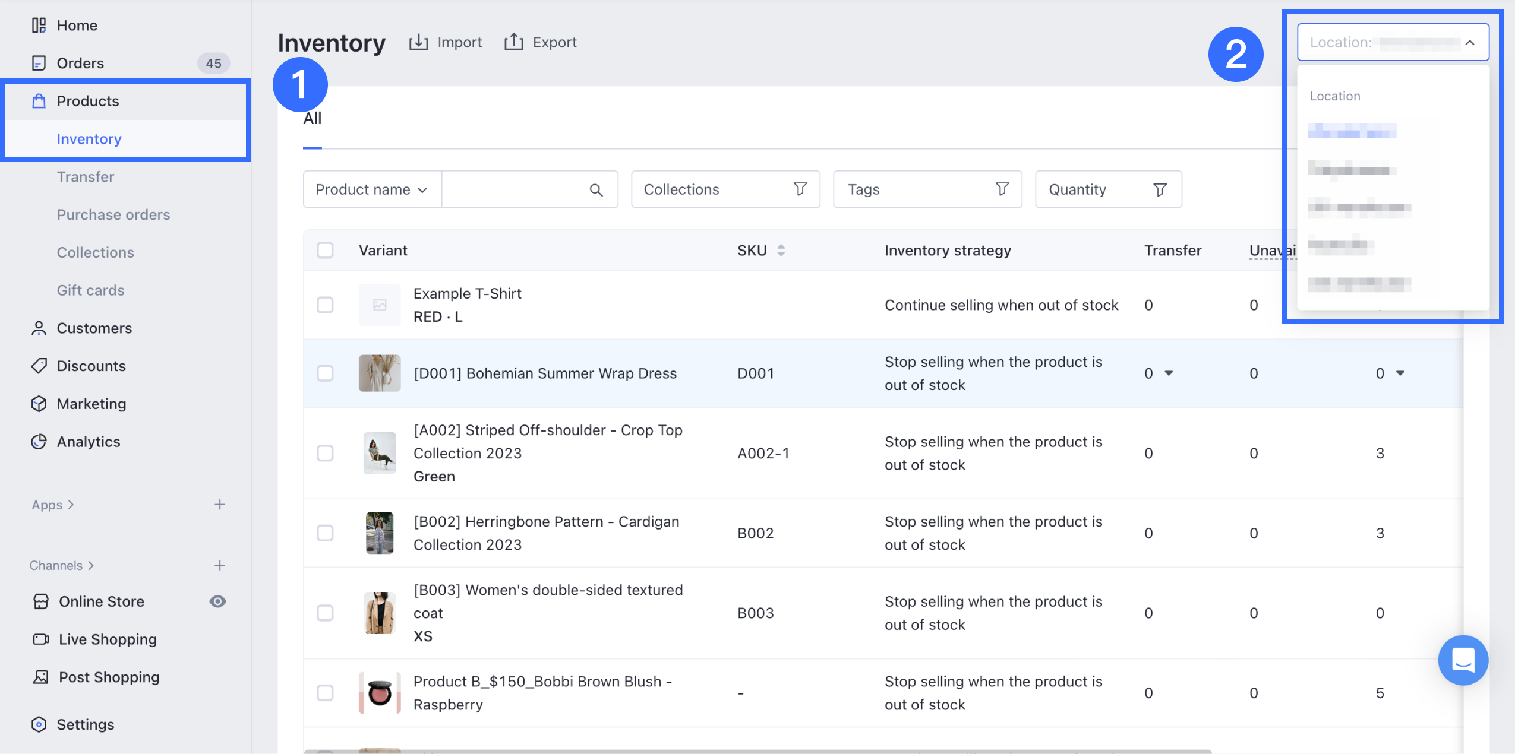Click the Discounts tag icon

(39, 366)
